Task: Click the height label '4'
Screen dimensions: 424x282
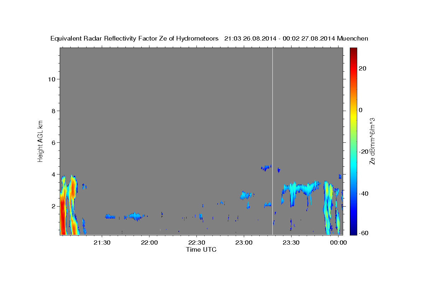Action: [x=54, y=174]
